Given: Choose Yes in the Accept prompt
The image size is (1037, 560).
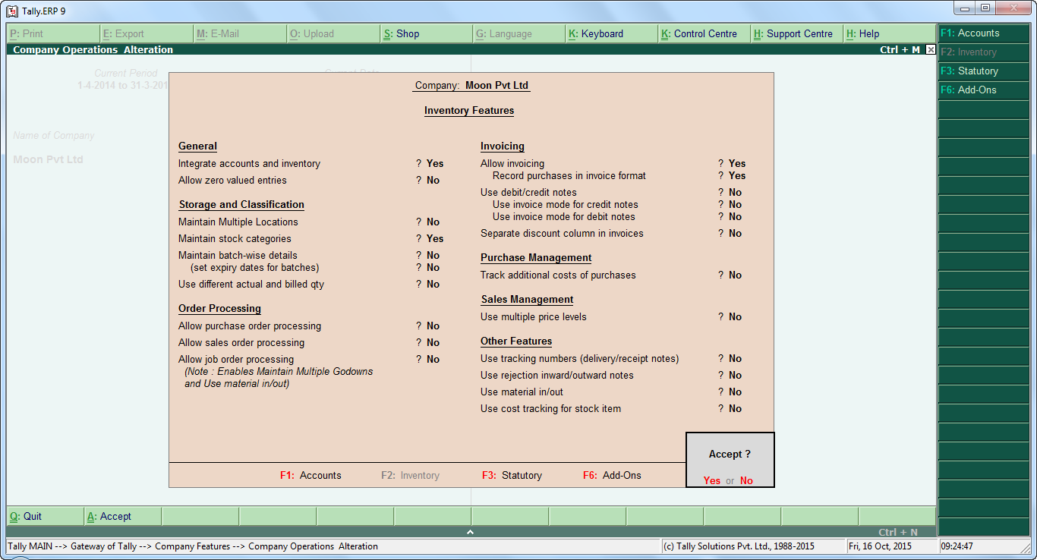Looking at the screenshot, I should click(x=711, y=480).
